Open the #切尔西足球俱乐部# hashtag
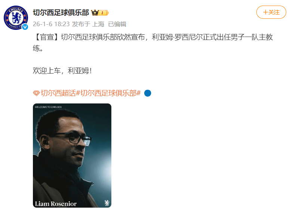This screenshot has width=290, height=211. click(109, 93)
